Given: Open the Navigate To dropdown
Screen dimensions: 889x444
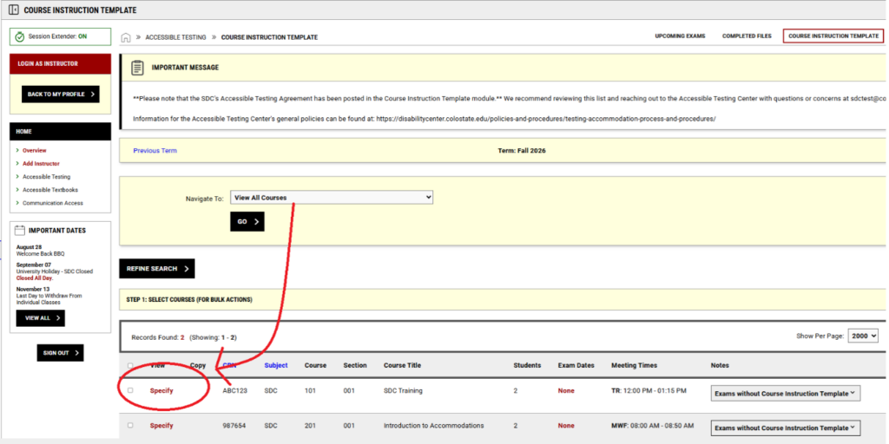Looking at the screenshot, I should click(x=332, y=198).
